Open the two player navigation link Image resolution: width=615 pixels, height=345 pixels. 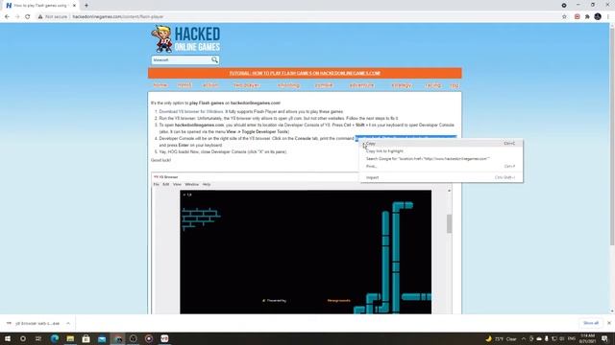[246, 85]
